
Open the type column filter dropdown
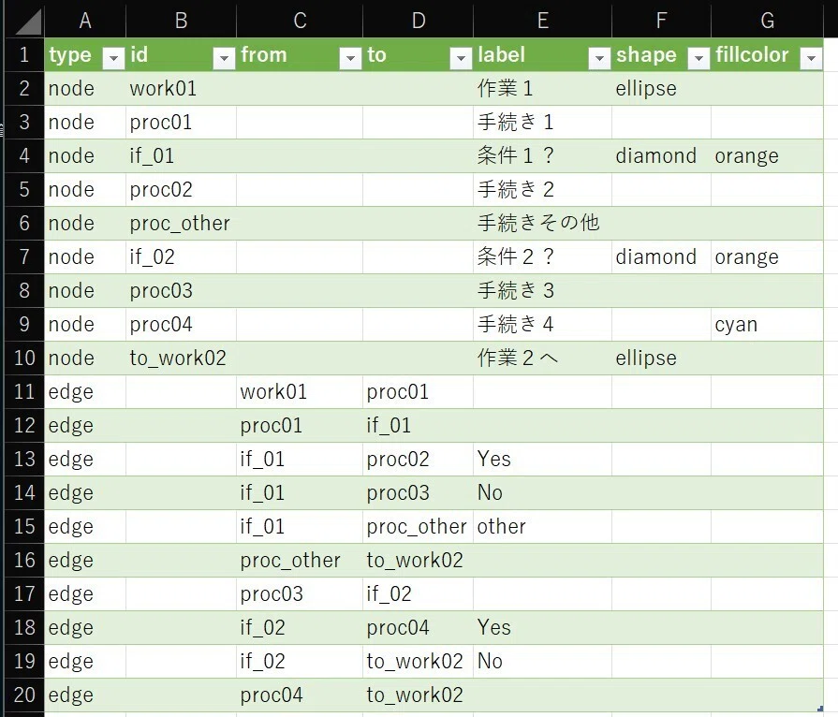click(114, 58)
